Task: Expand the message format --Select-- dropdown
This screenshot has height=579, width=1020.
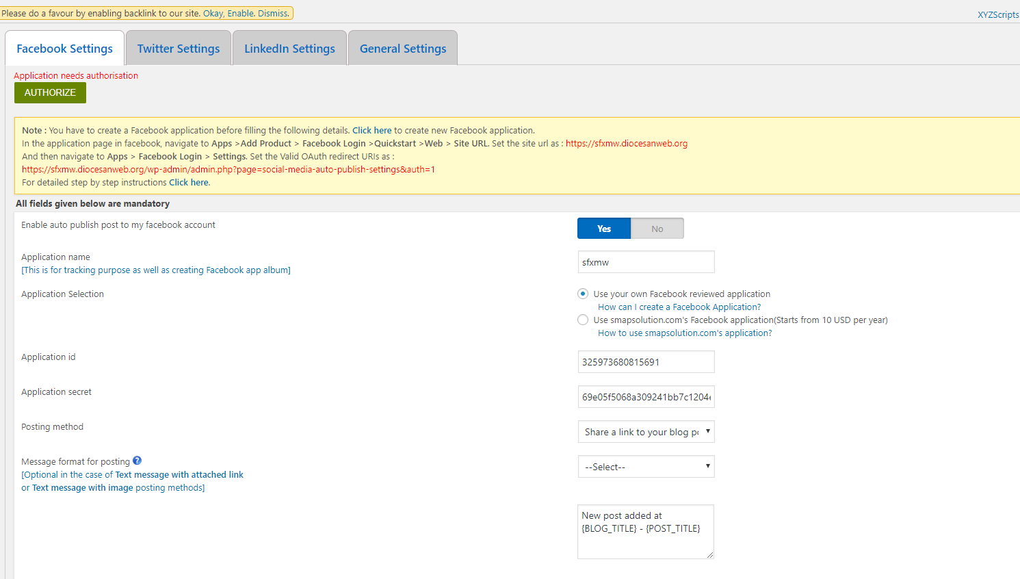Action: tap(646, 467)
